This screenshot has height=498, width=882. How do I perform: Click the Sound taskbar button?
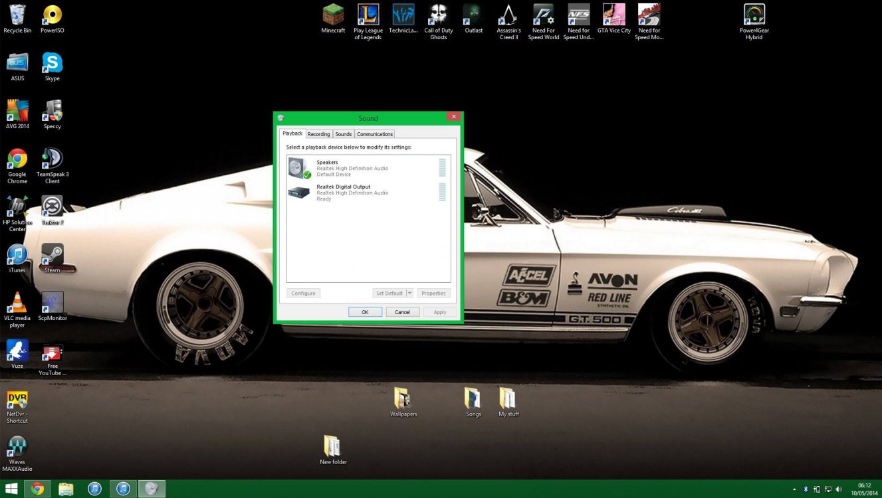152,489
